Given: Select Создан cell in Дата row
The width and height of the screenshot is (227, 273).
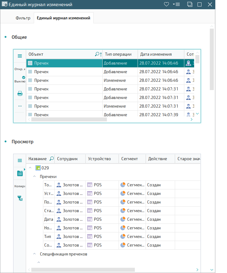Looking at the screenshot, I should point(160,220).
